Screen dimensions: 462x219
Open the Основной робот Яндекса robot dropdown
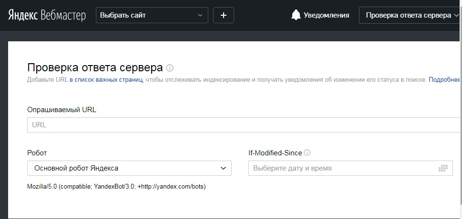pyautogui.click(x=129, y=168)
